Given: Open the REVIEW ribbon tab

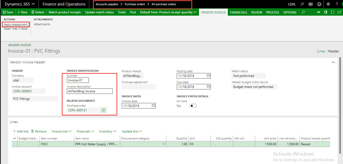Looking at the screenshot, I should [x=257, y=12].
